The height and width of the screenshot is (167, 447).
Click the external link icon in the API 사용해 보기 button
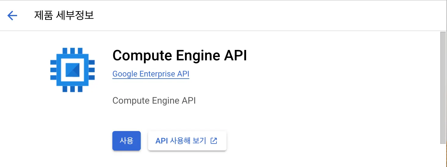tap(214, 141)
